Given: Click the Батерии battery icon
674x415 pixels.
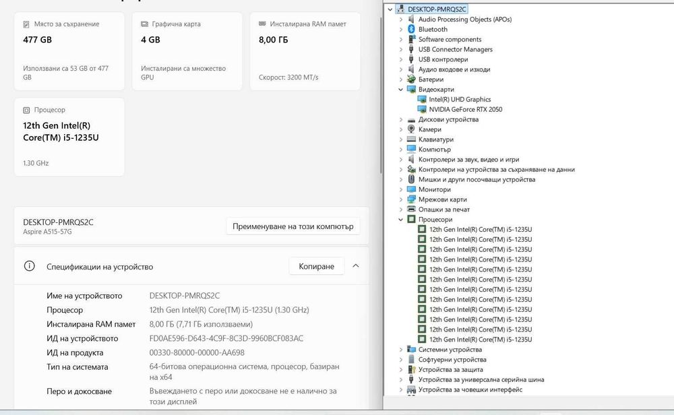Looking at the screenshot, I should pos(411,79).
